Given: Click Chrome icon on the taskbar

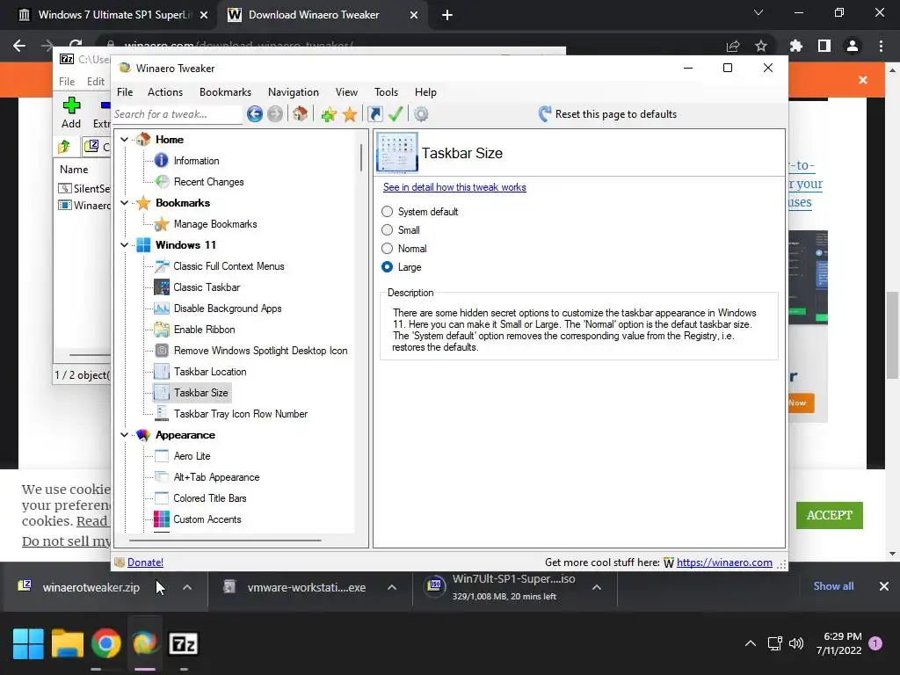Looking at the screenshot, I should click(x=105, y=643).
